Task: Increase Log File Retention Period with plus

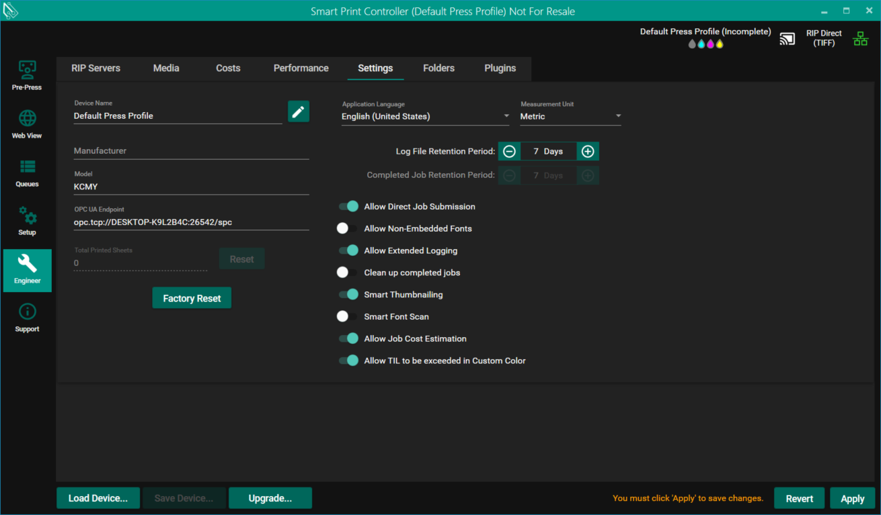Action: [x=588, y=152]
